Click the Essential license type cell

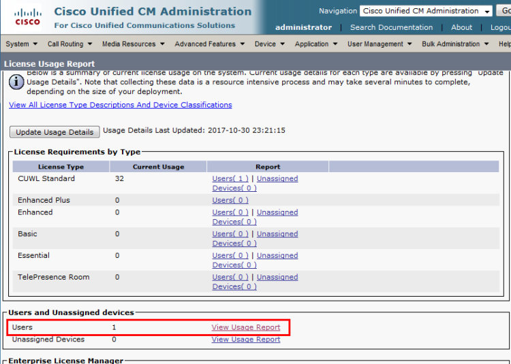tap(33, 256)
